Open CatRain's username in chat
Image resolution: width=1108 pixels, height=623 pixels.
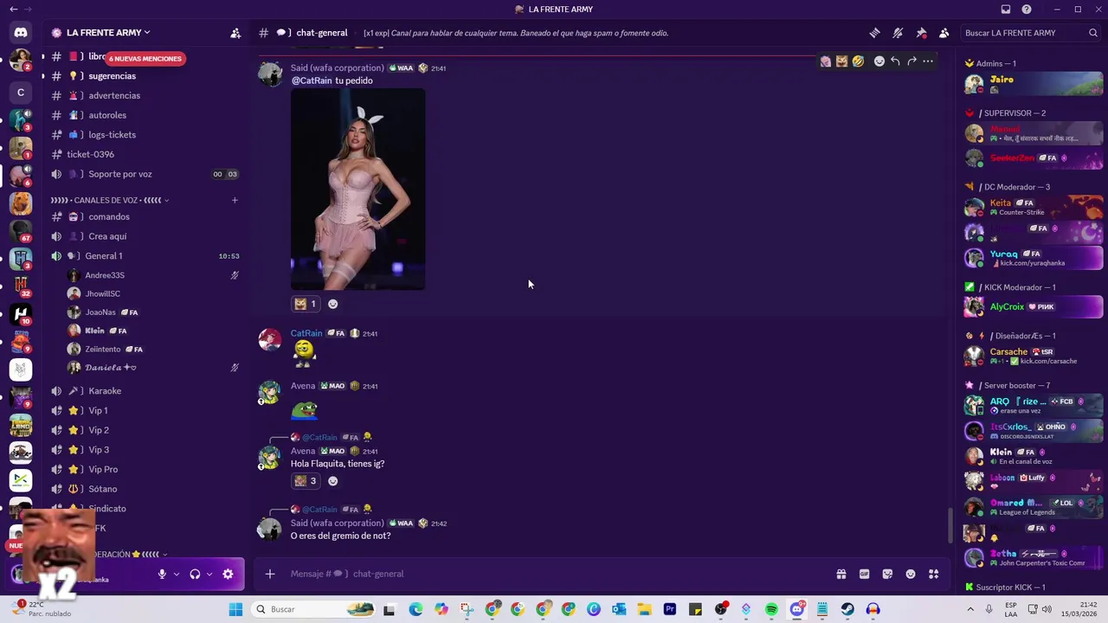[306, 333]
